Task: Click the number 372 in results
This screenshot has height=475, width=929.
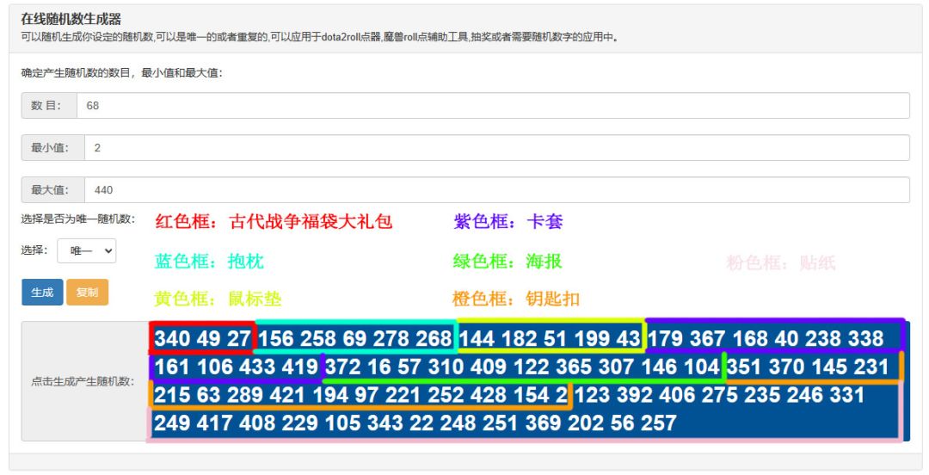Action: coord(343,367)
